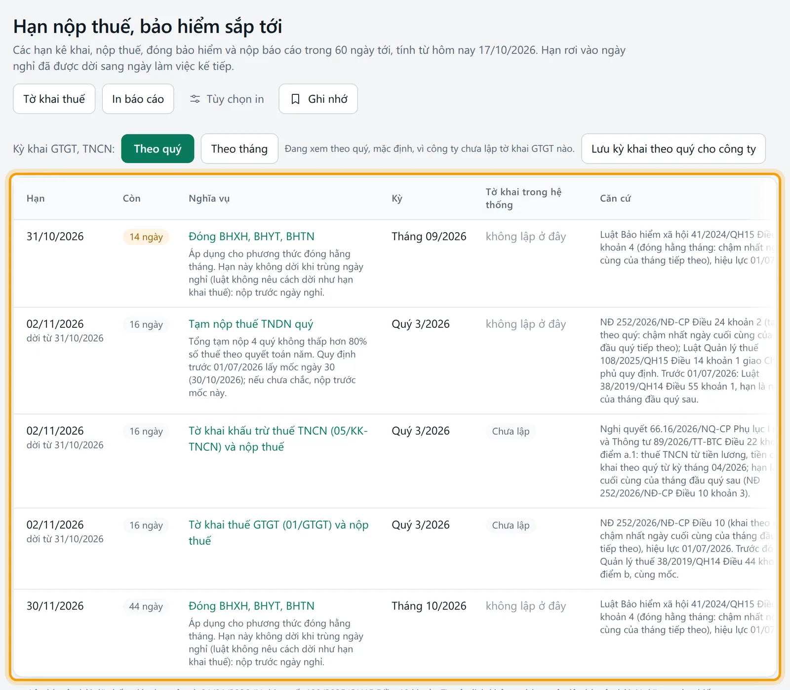Click the 30/11/2026 deadline date
The height and width of the screenshot is (690, 790).
pos(55,606)
